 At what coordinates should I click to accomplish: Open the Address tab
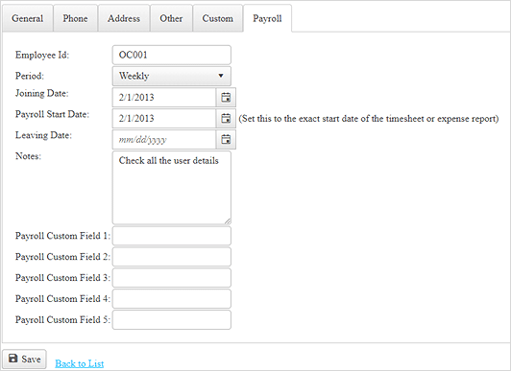pos(124,18)
